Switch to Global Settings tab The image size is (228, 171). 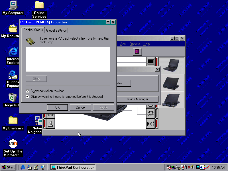[x=56, y=30]
